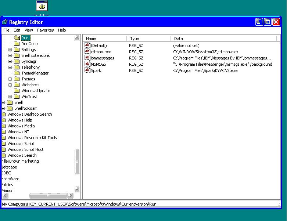This screenshot has height=221, width=294.
Task: Click the tree horizontal scroll left arrow
Action: [5, 196]
